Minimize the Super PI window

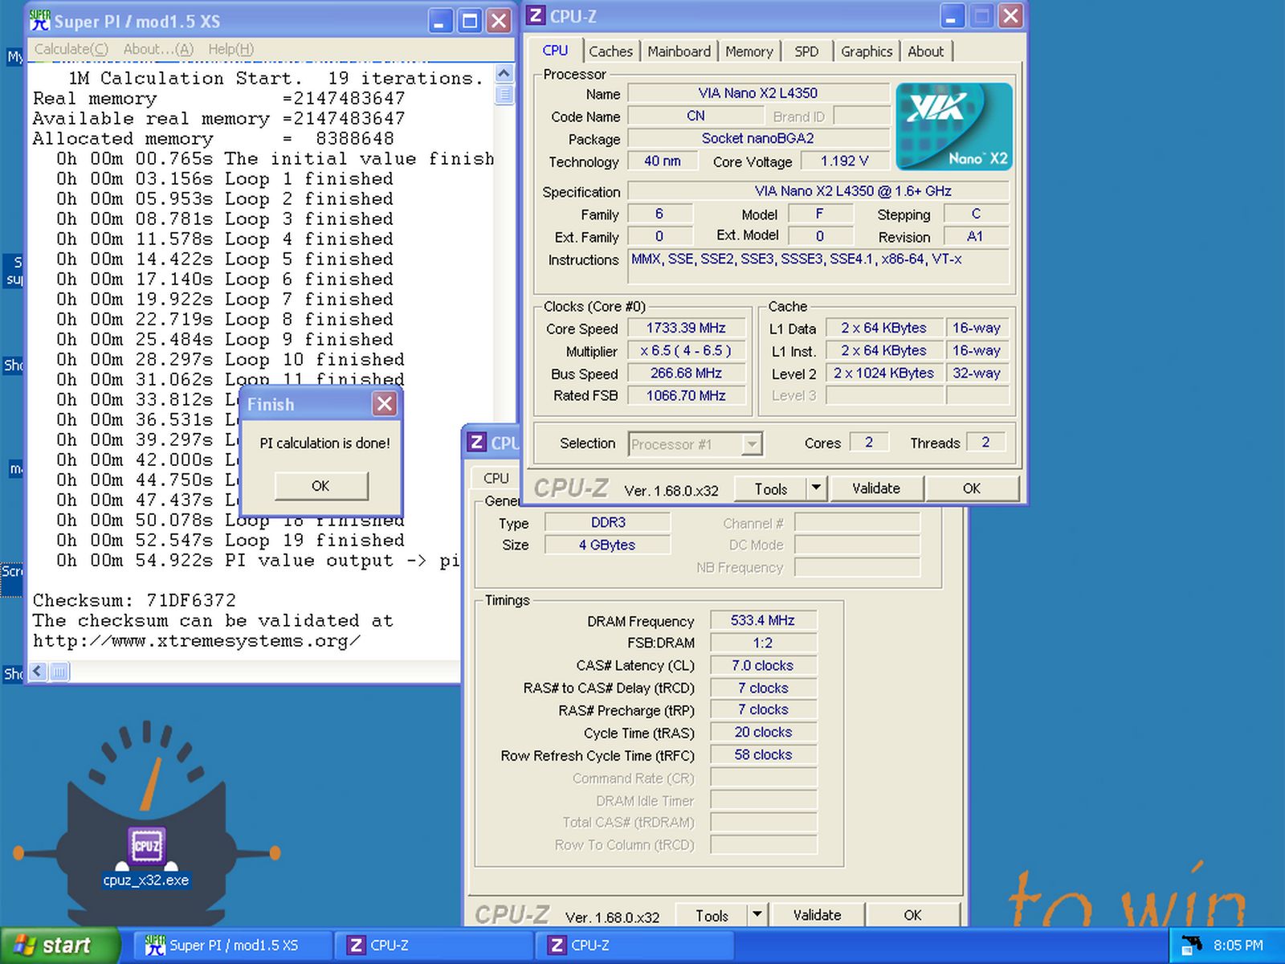(x=439, y=21)
